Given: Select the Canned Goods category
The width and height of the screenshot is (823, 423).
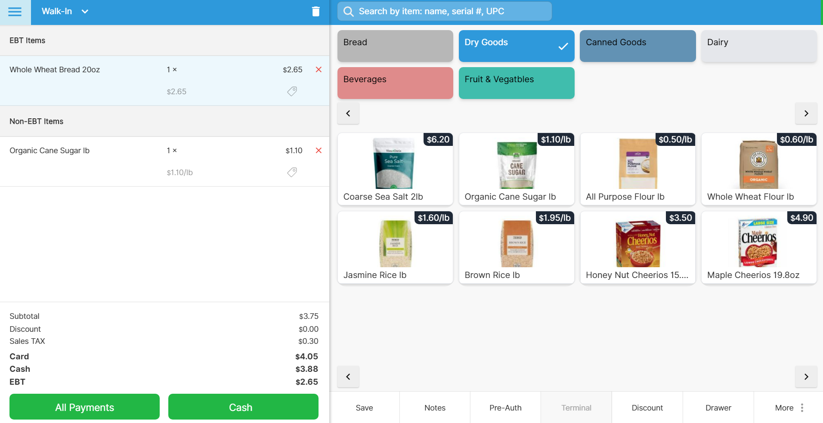Looking at the screenshot, I should [637, 46].
